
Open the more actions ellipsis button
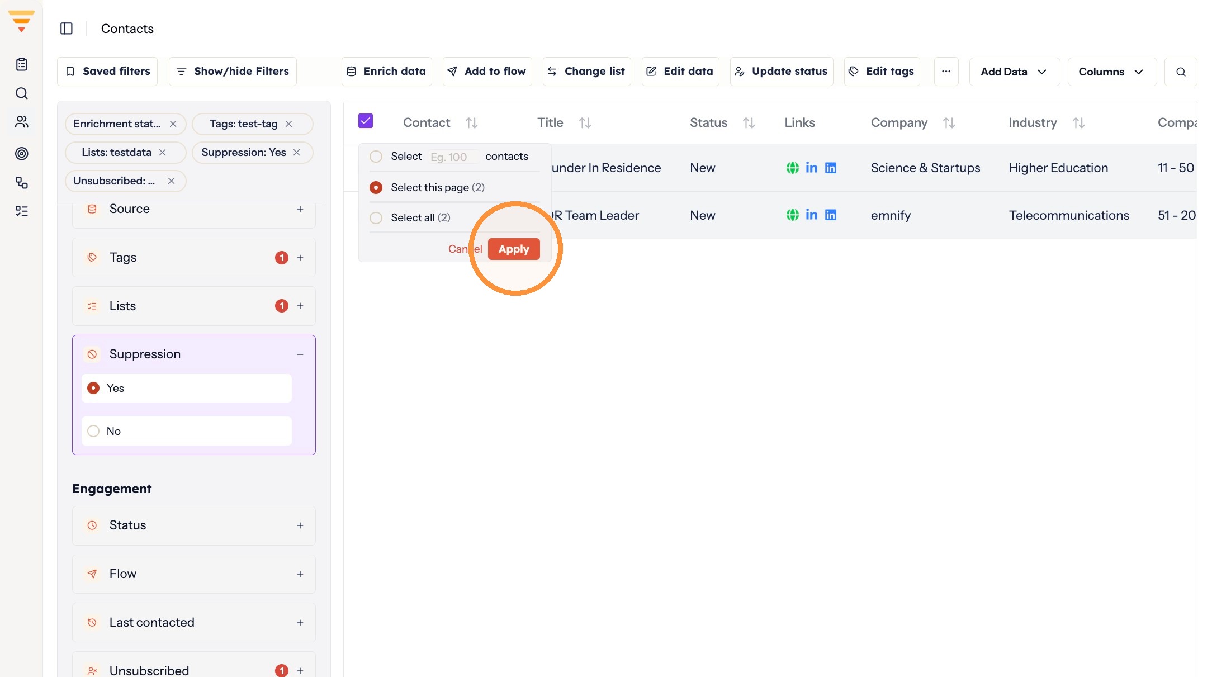click(946, 72)
